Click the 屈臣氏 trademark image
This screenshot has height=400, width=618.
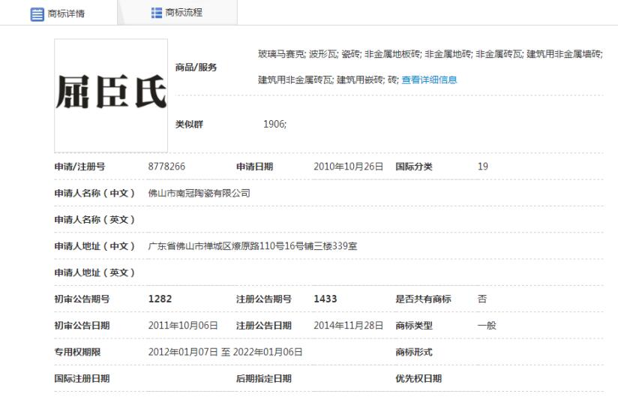tap(111, 95)
